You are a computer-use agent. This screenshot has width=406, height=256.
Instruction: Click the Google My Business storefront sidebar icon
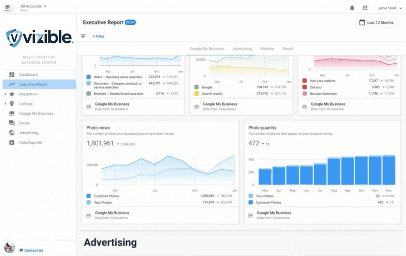pos(11,114)
